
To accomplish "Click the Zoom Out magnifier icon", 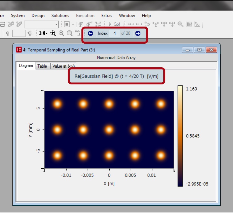I will click(61, 33).
